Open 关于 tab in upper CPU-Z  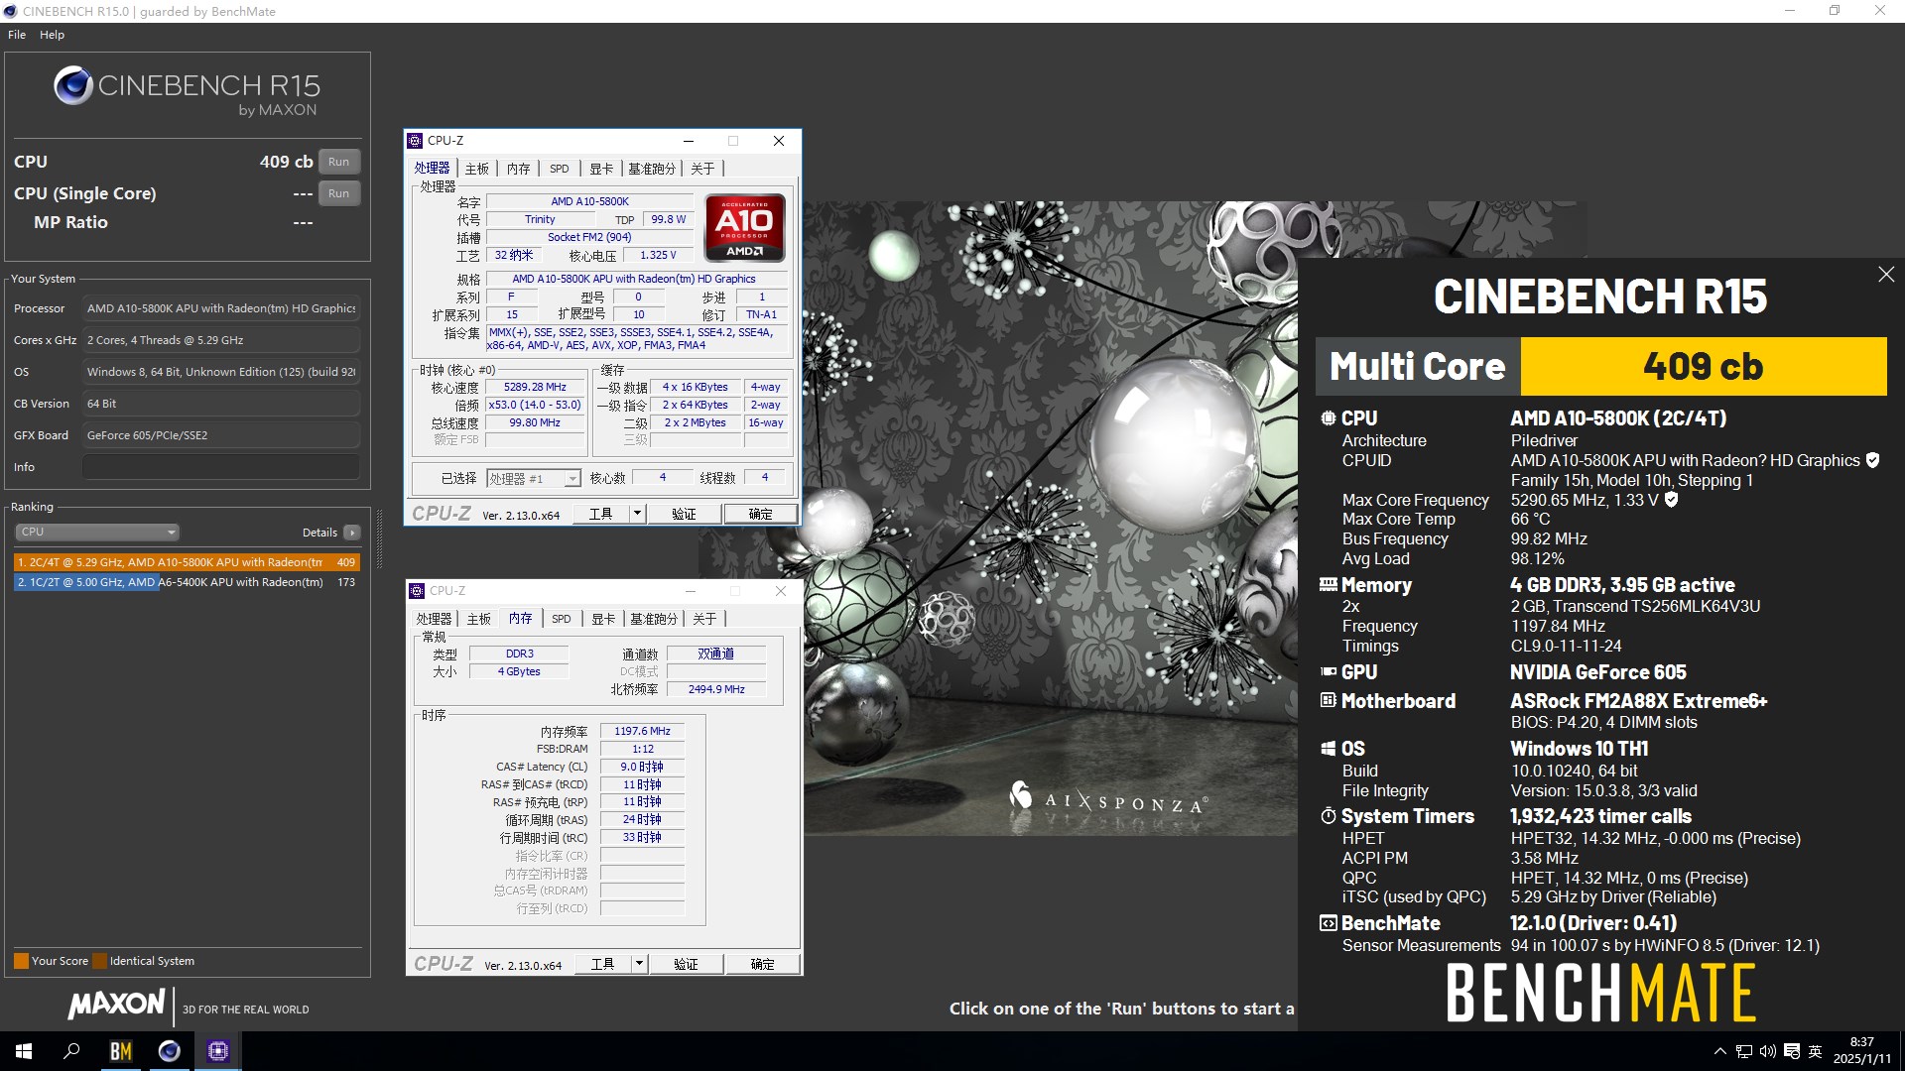702,169
